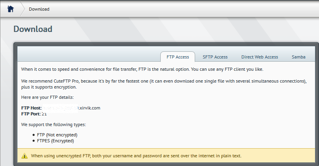Viewport: 319px width, 166px height.
Task: Click the large Download page heading
Action: pyautogui.click(x=33, y=29)
